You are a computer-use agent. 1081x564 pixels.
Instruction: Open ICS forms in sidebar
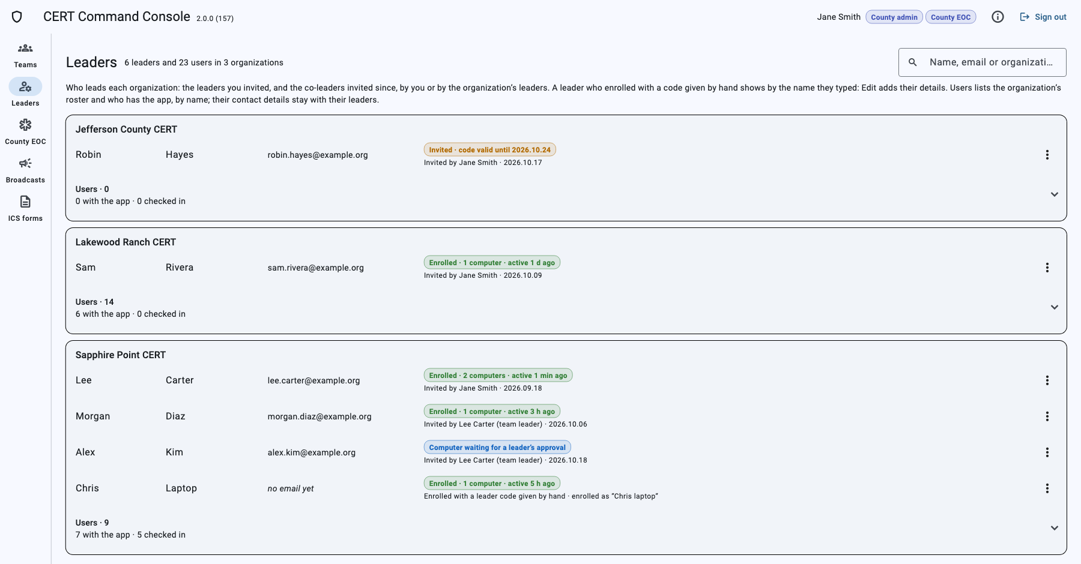pos(25,209)
